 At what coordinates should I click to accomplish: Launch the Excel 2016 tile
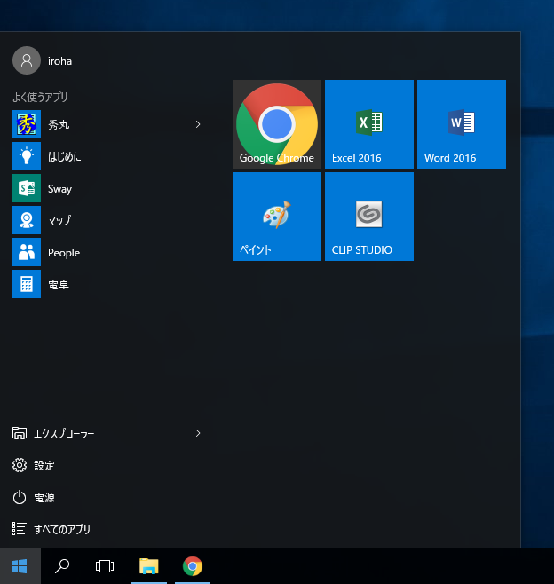(369, 124)
